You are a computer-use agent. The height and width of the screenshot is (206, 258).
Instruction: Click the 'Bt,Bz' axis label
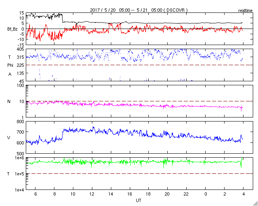tap(12, 30)
